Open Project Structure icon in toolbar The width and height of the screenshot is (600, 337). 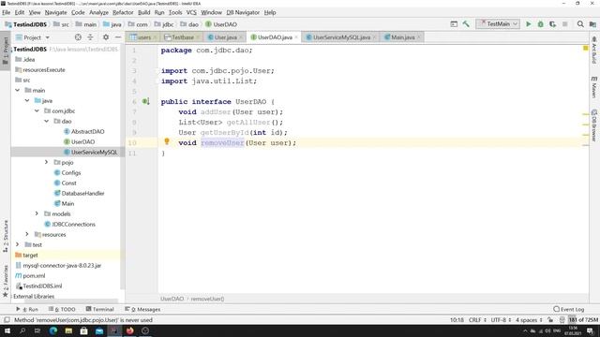(592, 24)
